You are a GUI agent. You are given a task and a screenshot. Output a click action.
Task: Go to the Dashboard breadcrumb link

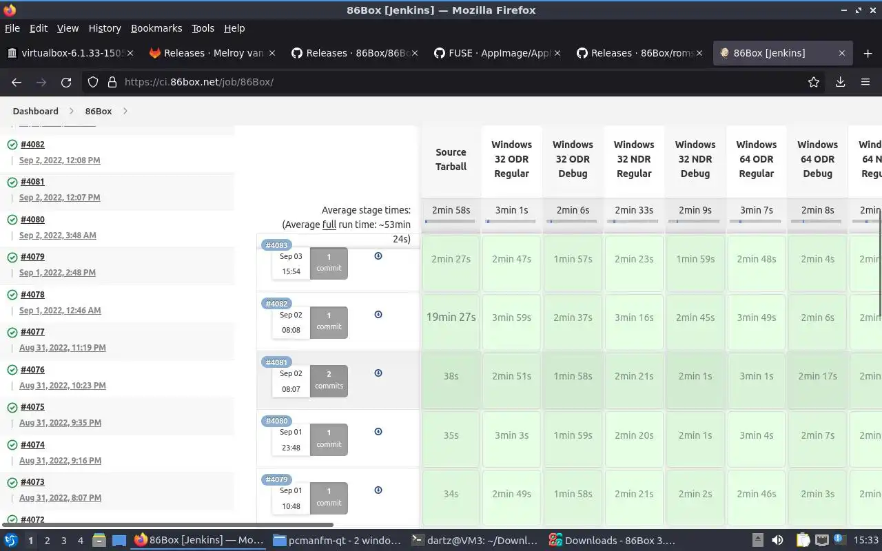pos(35,111)
